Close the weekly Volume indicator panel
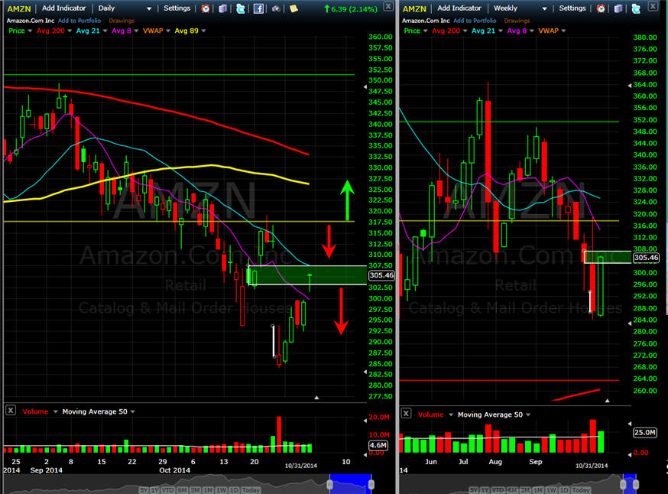The height and width of the screenshot is (494, 668). (x=407, y=414)
